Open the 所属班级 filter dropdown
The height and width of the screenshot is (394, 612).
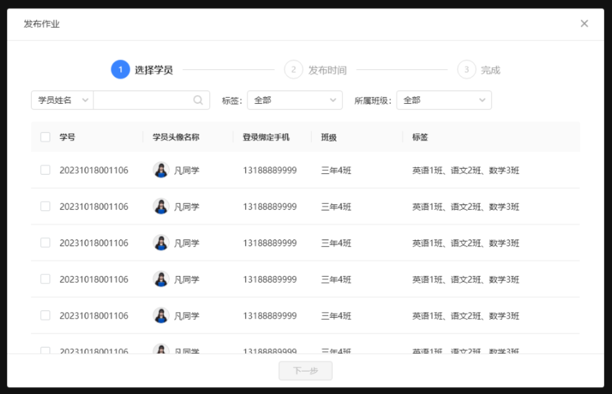point(444,100)
